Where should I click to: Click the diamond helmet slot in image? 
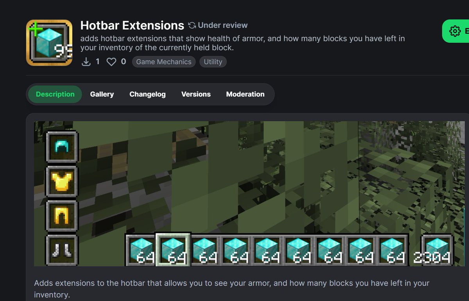[x=62, y=147]
